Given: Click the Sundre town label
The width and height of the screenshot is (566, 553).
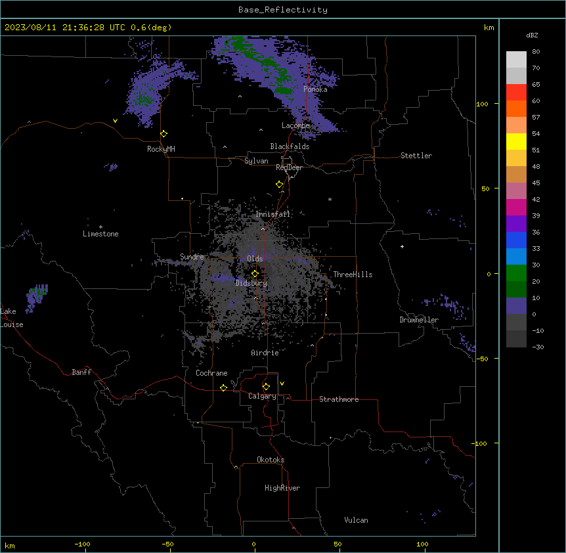Looking at the screenshot, I should click(192, 257).
